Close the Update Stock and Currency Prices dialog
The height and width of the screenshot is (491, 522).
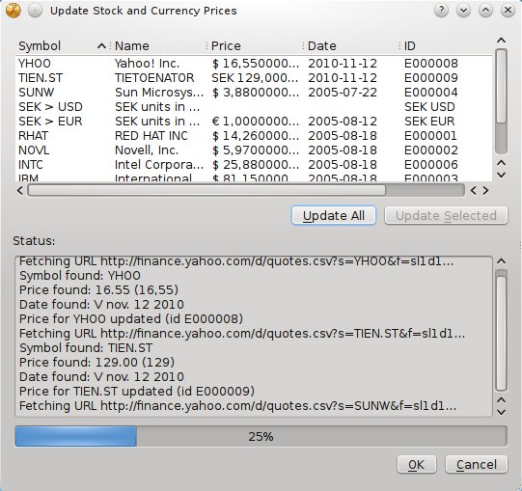click(508, 11)
